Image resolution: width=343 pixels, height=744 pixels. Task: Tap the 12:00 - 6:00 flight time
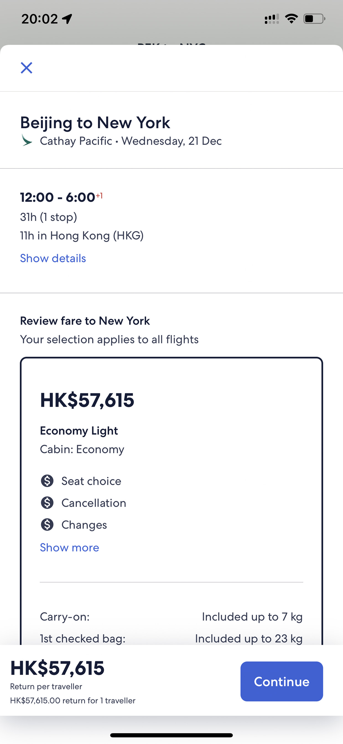pos(61,197)
